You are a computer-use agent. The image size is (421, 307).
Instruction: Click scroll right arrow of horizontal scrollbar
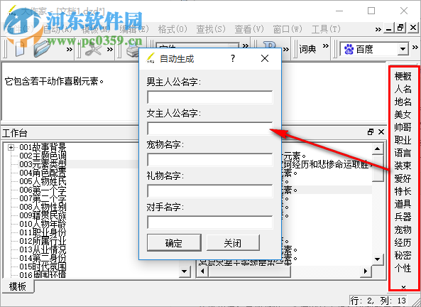[366, 271]
